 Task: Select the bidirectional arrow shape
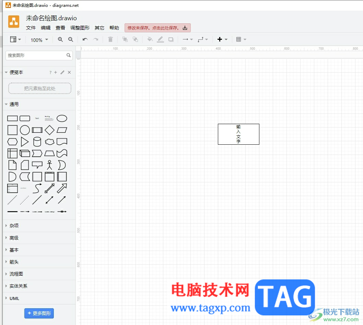click(x=49, y=188)
